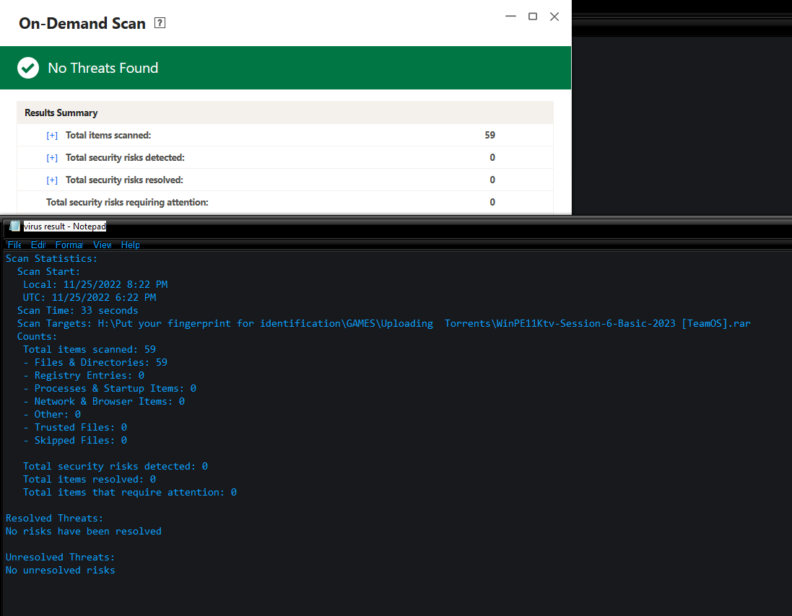792x616 pixels.
Task: Click the 'UTC: 11/25/2022 6:22 PM' line
Action: (90, 298)
